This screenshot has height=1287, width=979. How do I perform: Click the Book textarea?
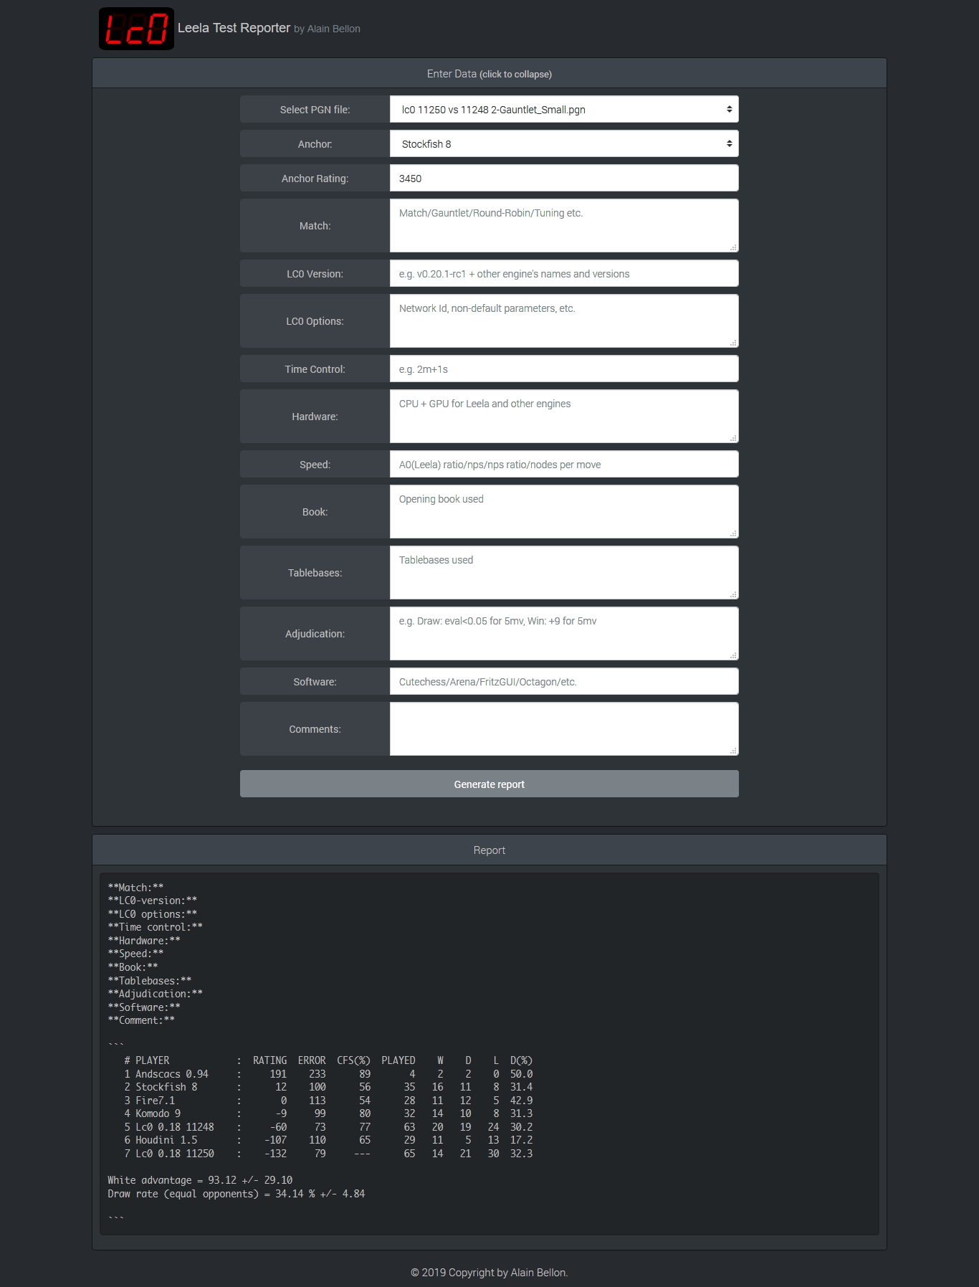[x=564, y=512]
